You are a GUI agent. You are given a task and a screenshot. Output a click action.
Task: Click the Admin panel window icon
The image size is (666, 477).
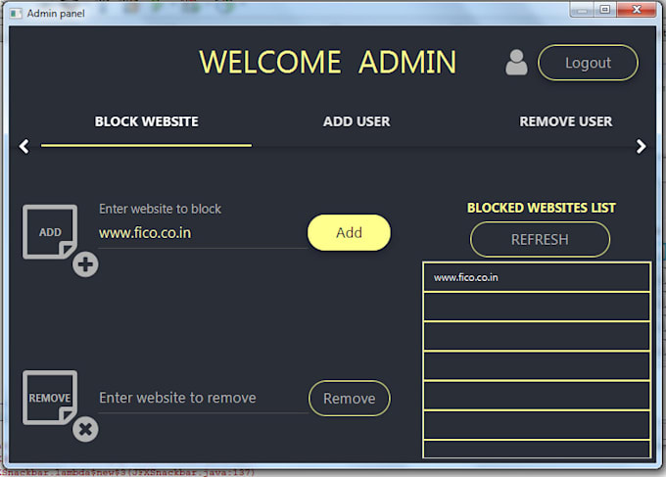pyautogui.click(x=16, y=14)
